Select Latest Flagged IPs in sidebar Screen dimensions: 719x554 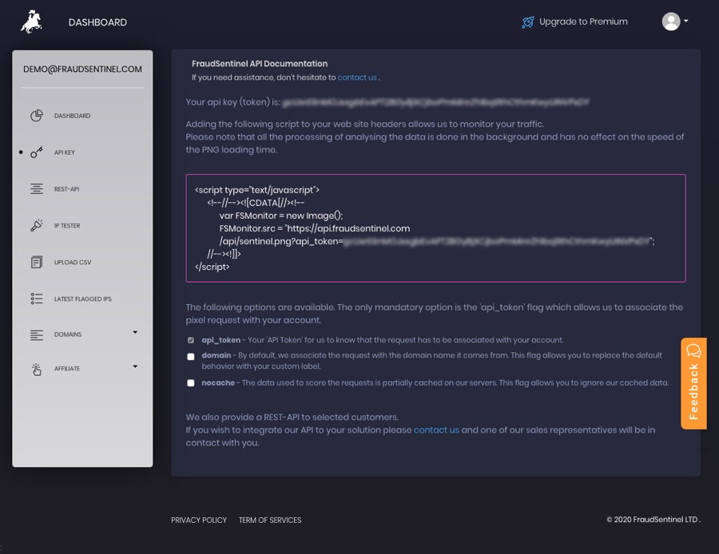82,299
